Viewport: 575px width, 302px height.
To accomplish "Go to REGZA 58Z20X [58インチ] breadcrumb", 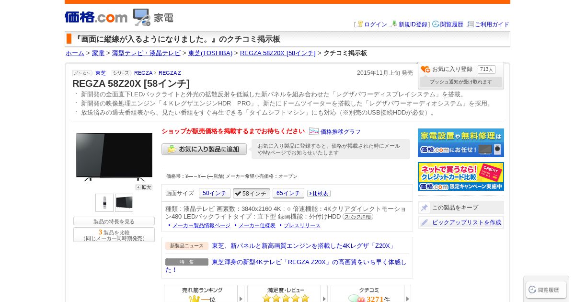I will 278,53.
